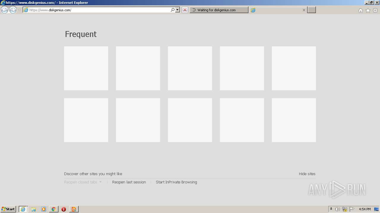Click the Internet Explorer logo in title bar
380x213 pixels.
point(3,3)
